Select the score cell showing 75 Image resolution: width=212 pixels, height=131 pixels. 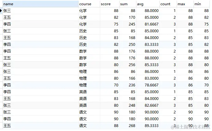(x=109, y=24)
